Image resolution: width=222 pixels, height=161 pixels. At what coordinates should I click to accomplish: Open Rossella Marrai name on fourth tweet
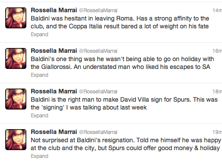coord(54,132)
